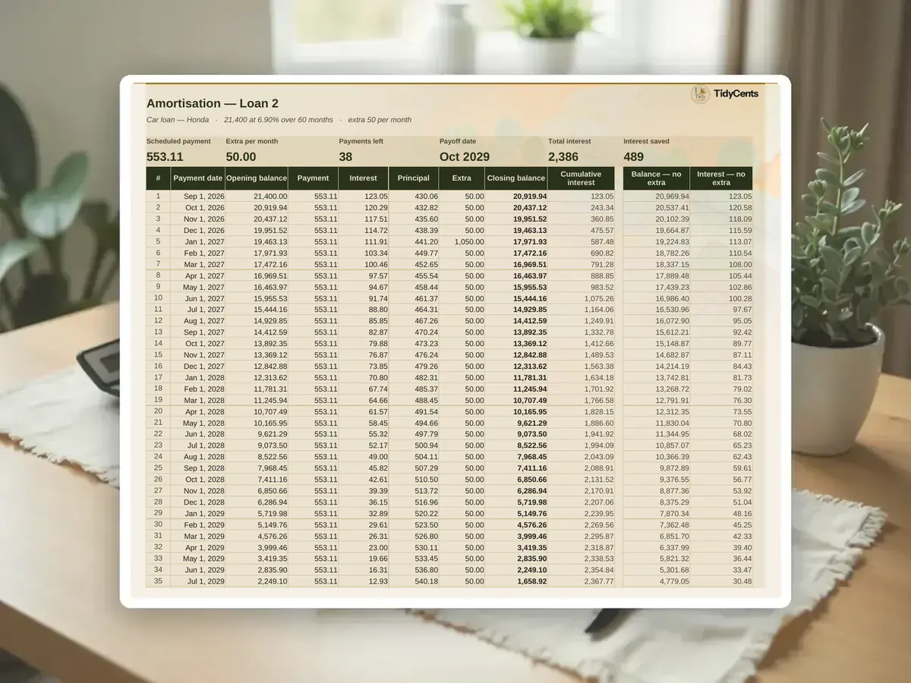Click the principal cell 441.20
911x683 pixels.
[x=414, y=241]
